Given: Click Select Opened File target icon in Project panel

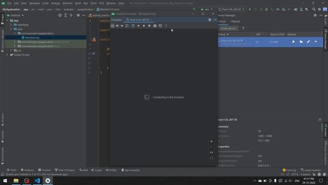Looking at the screenshot, I should 60,15.
